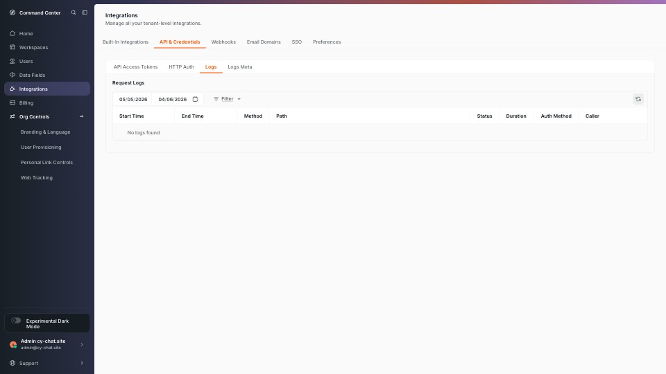Open Branding & Language settings
Screen dimensions: 666x374
[x=46, y=132]
